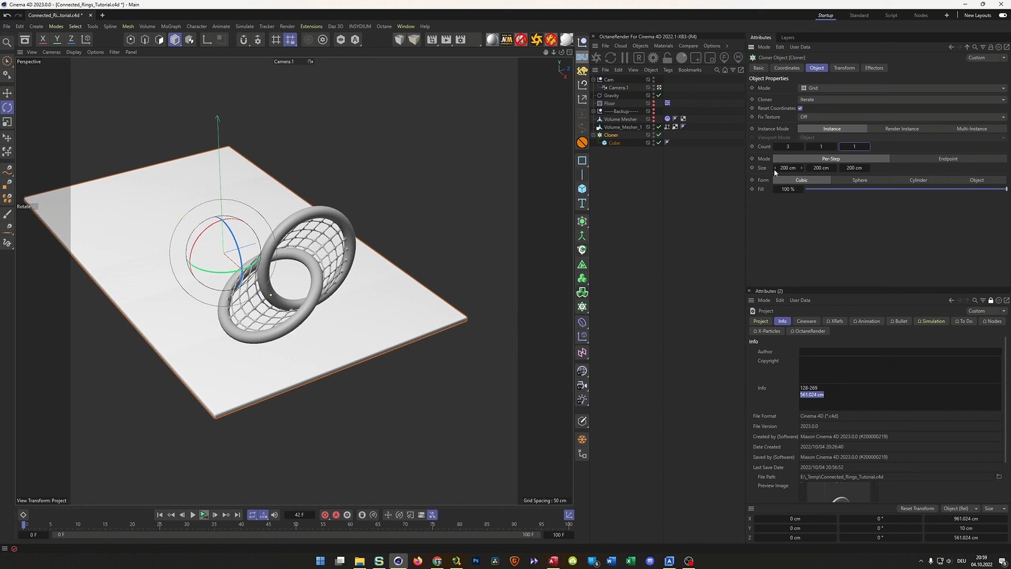Jump to the end of the timeline
Image resolution: width=1011 pixels, height=569 pixels.
[237, 515]
